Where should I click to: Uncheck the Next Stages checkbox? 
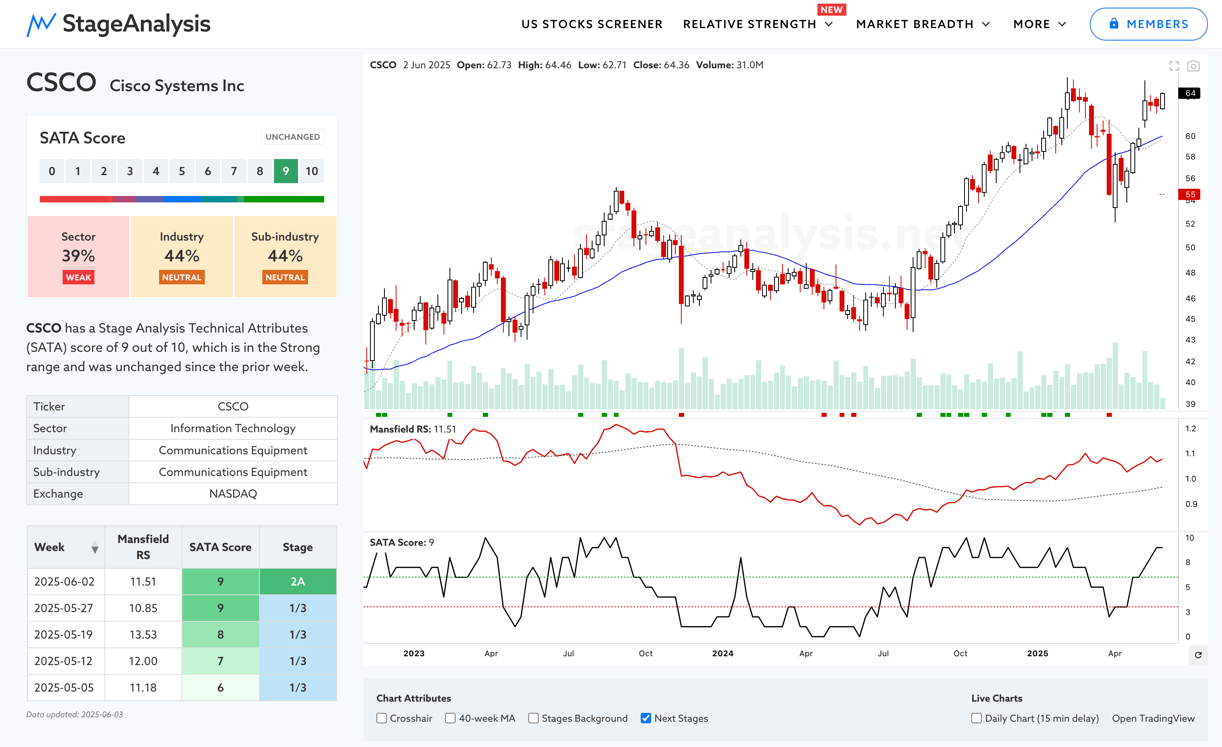pyautogui.click(x=646, y=718)
